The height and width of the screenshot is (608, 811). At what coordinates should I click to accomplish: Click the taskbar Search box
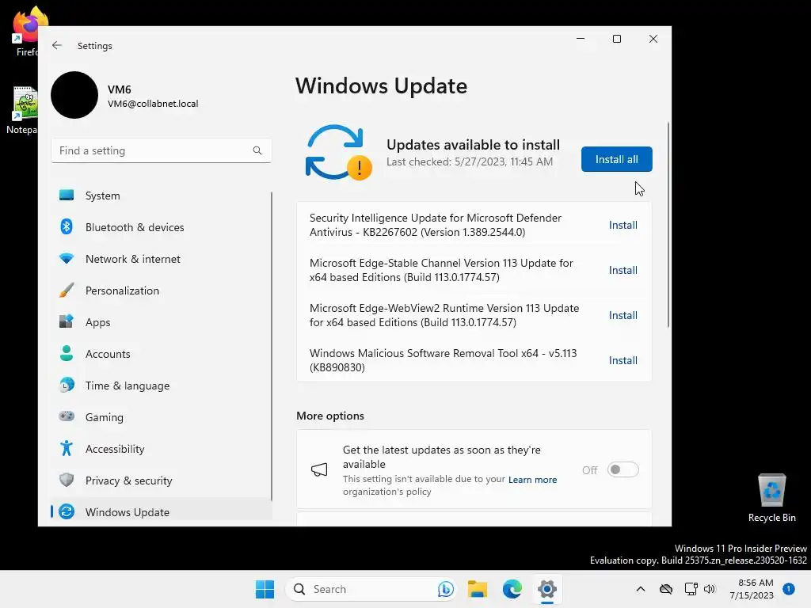point(371,589)
